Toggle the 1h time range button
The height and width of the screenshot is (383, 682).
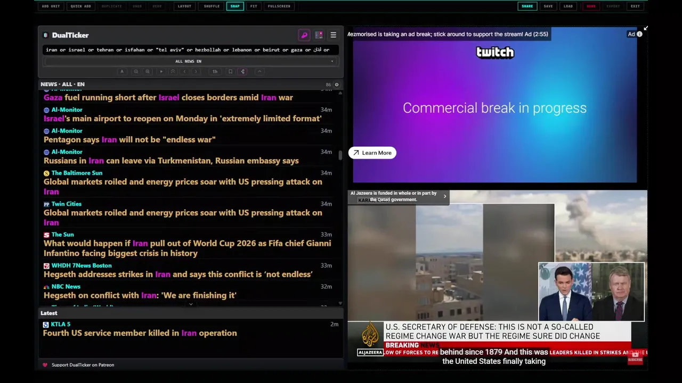pyautogui.click(x=215, y=71)
